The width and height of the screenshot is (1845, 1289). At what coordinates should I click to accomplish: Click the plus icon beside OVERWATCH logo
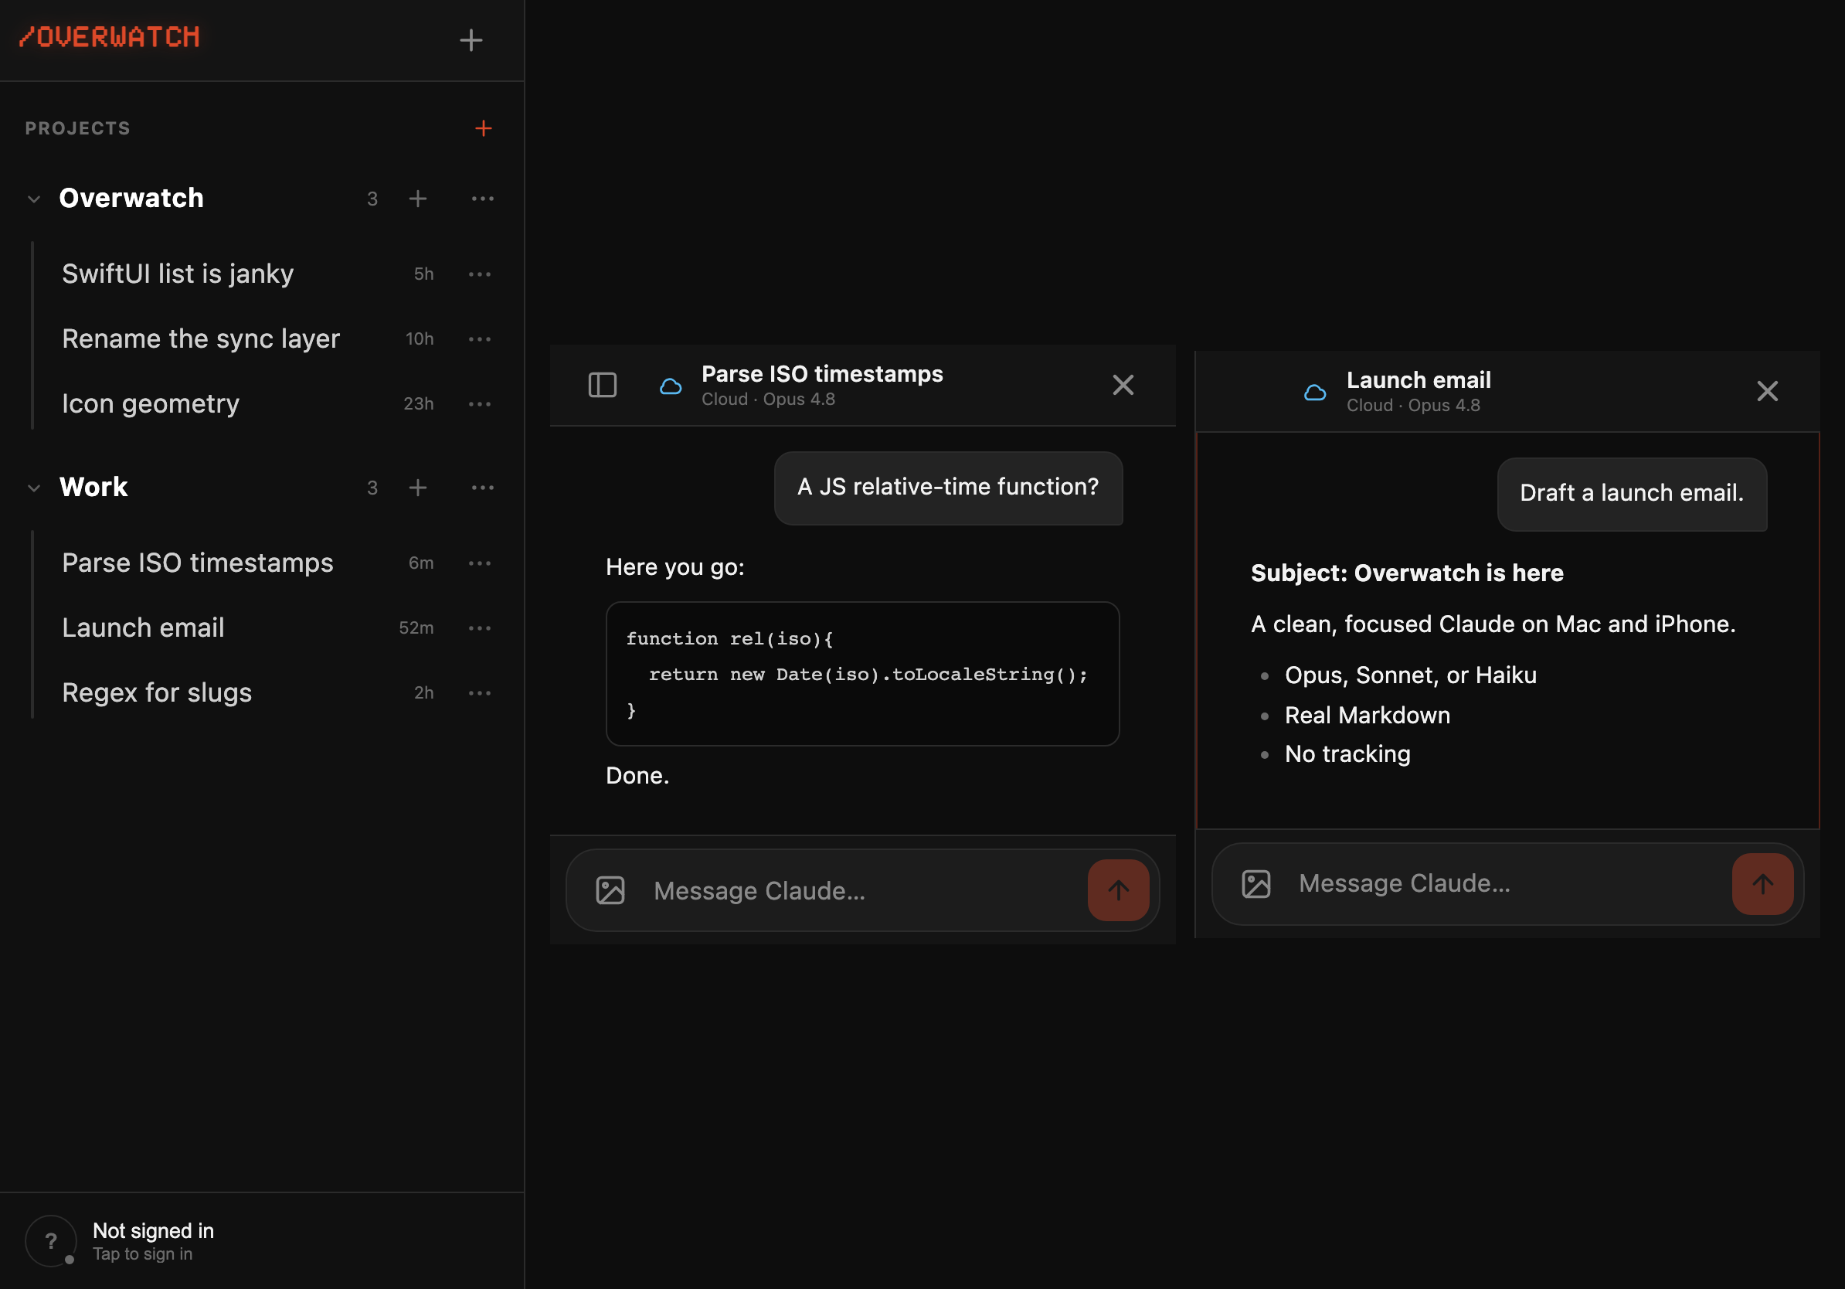[x=471, y=40]
